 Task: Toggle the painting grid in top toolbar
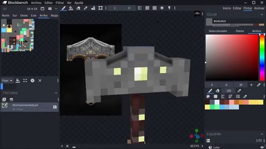[x=155, y=8]
